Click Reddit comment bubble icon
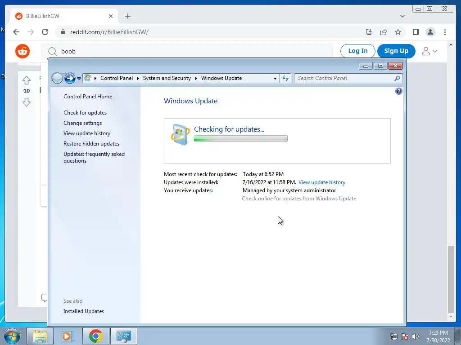Screen dimensions: 461x345 (x=44, y=298)
